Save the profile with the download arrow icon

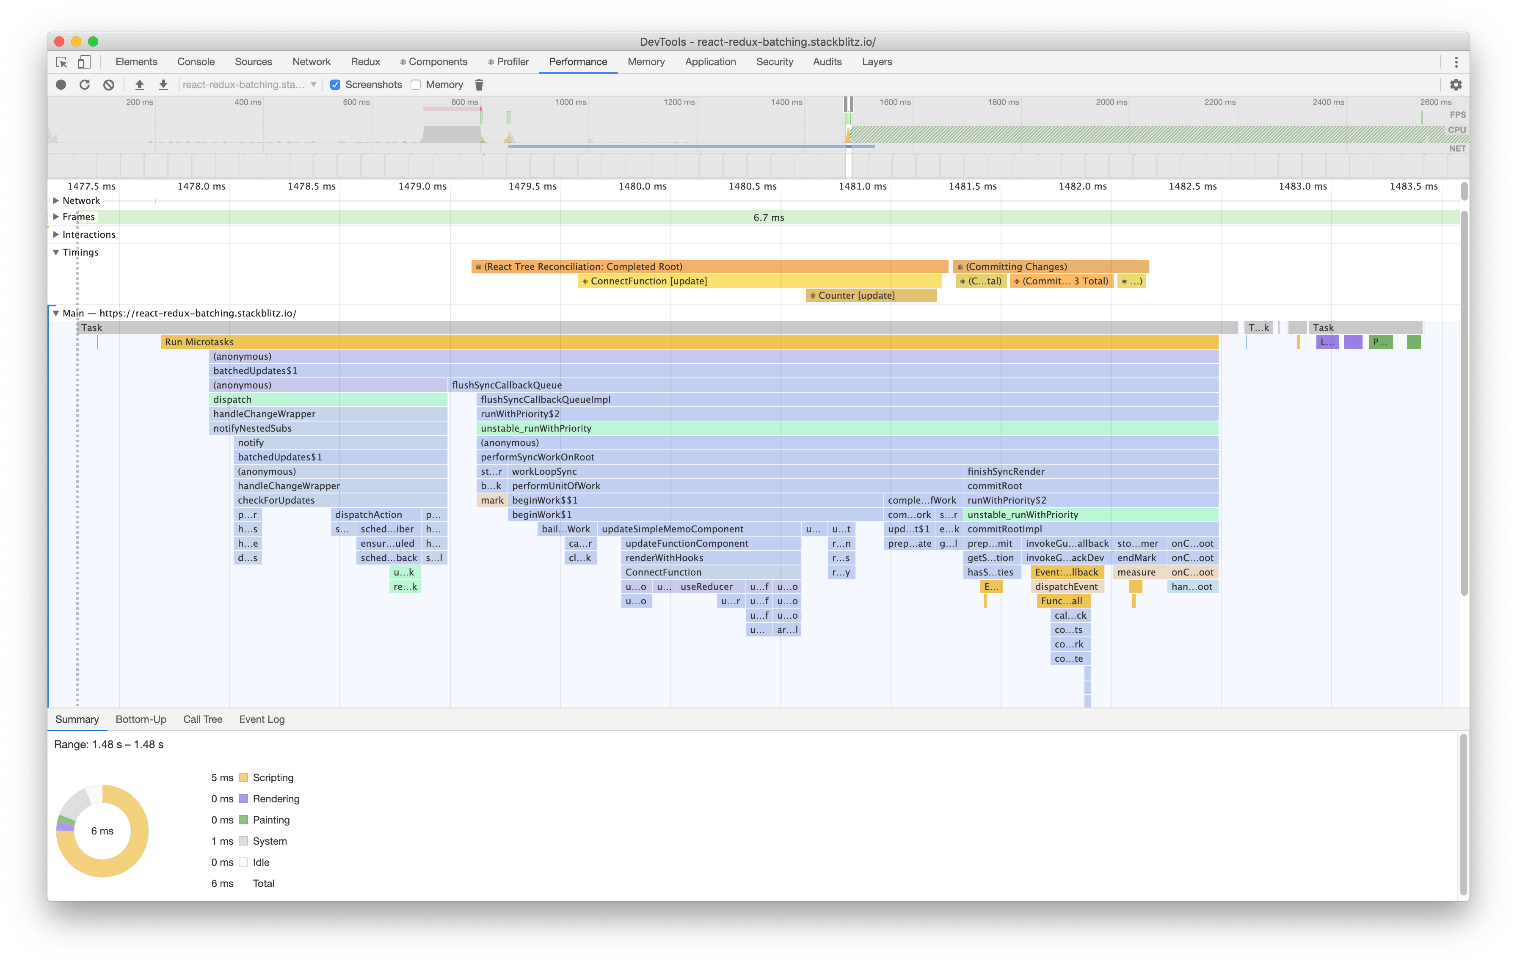(163, 84)
